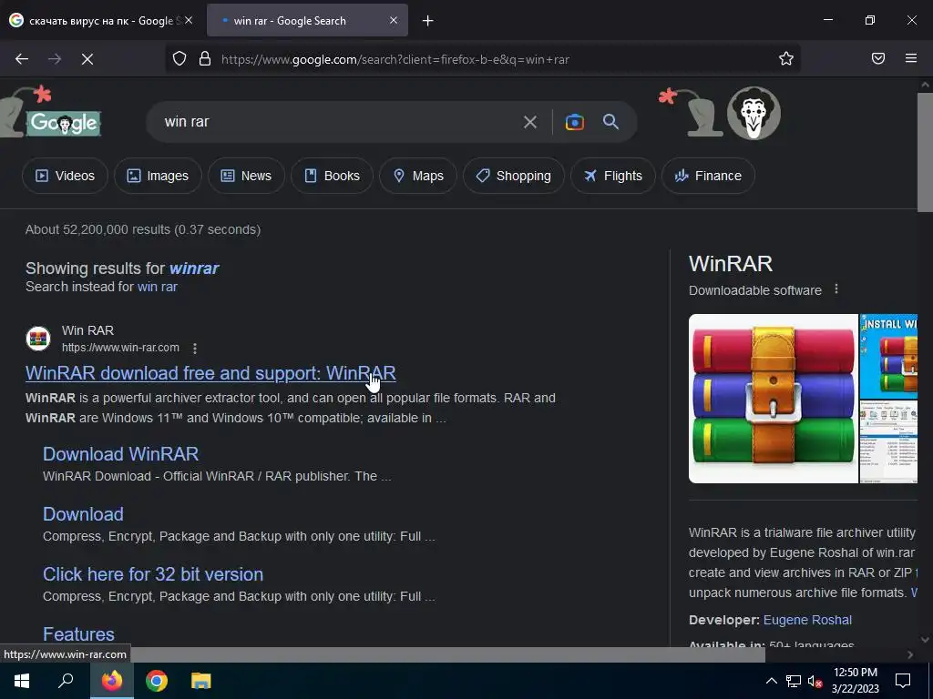Click the horizontal scrollbar thumb
The width and height of the screenshot is (933, 699).
(447, 654)
